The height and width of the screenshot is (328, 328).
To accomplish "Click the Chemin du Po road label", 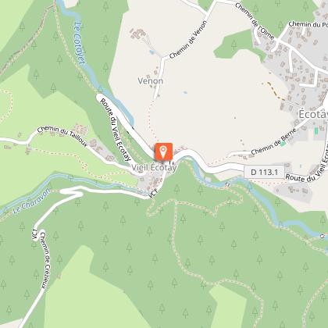I will (x=308, y=24).
